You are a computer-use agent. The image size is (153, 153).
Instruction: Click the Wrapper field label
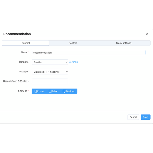coord(24,72)
